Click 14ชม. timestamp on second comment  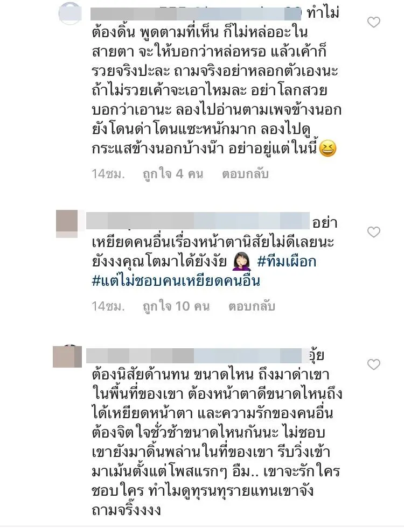pyautogui.click(x=108, y=306)
